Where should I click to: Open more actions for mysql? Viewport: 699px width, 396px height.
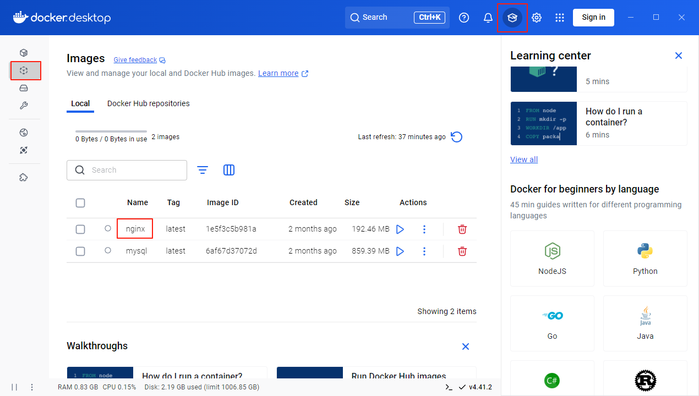tap(424, 251)
